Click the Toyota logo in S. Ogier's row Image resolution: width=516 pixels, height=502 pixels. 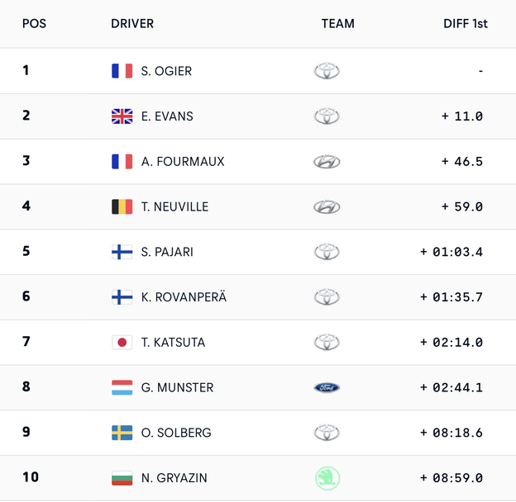coord(327,71)
